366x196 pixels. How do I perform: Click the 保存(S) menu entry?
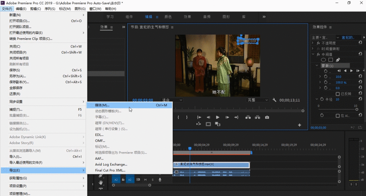(44, 70)
